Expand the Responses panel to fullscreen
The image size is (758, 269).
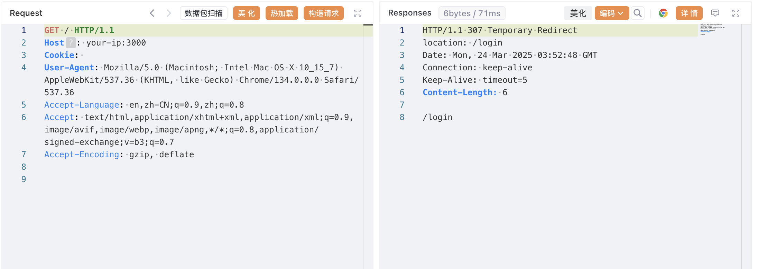coord(736,13)
